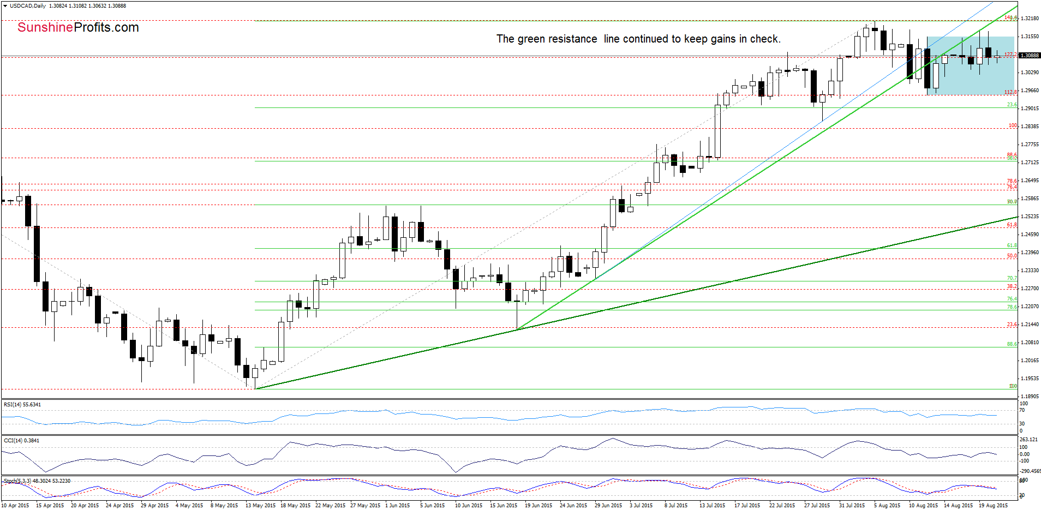Click the RSI(14) 55.6341 indicator label
The width and height of the screenshot is (1041, 510).
coord(22,405)
